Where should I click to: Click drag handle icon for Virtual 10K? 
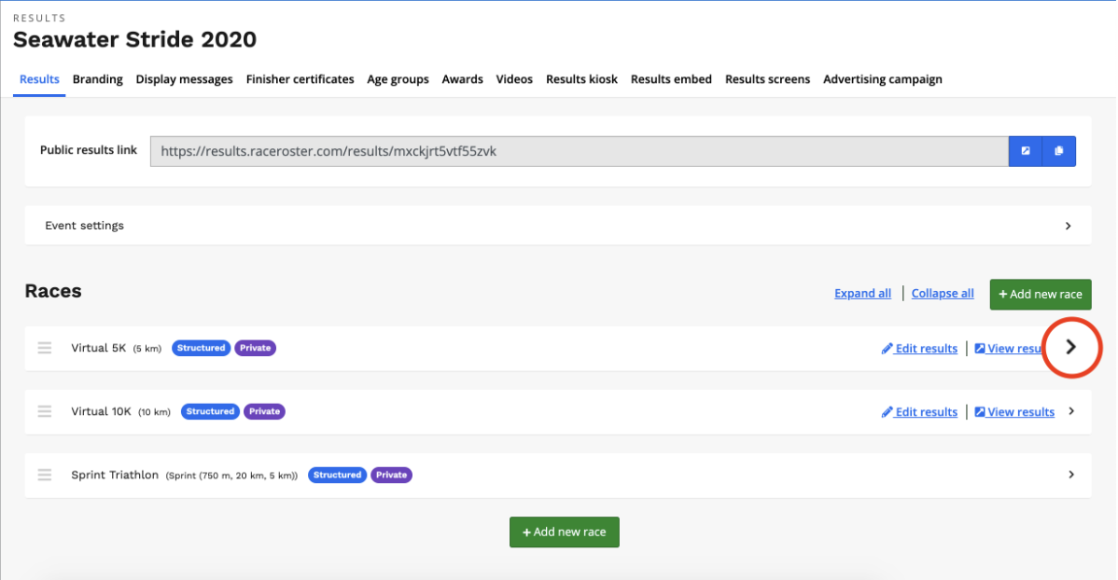tap(45, 411)
